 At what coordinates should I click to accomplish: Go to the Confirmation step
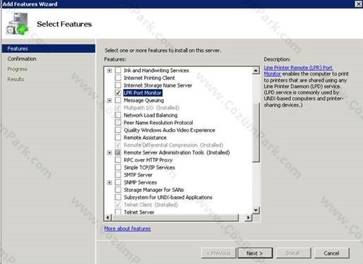click(x=22, y=59)
